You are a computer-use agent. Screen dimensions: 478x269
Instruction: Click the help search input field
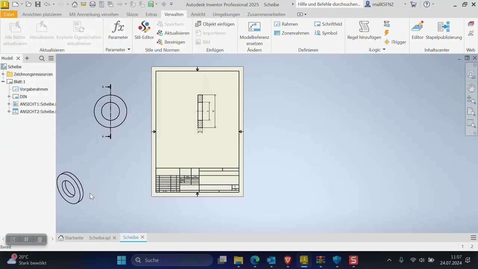tap(329, 4)
